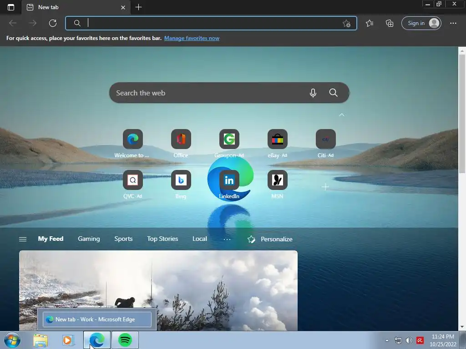Click the Personalize button
466x349 pixels.
click(270, 239)
